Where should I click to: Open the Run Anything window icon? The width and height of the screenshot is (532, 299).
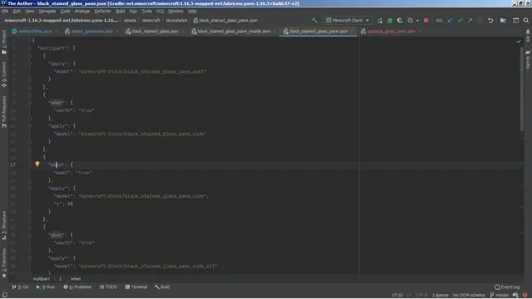tap(515, 20)
